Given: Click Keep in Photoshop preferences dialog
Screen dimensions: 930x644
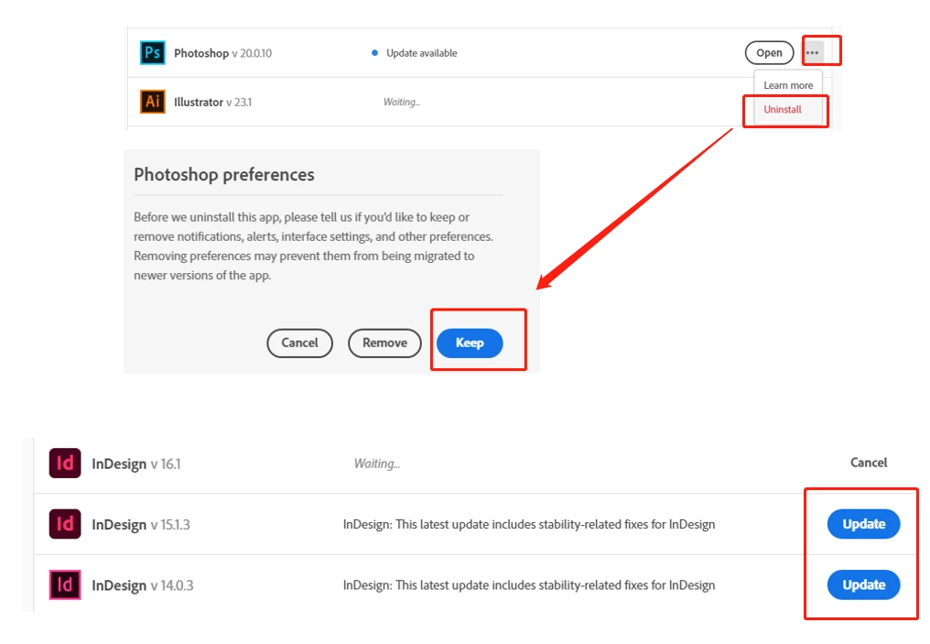Looking at the screenshot, I should click(x=470, y=343).
